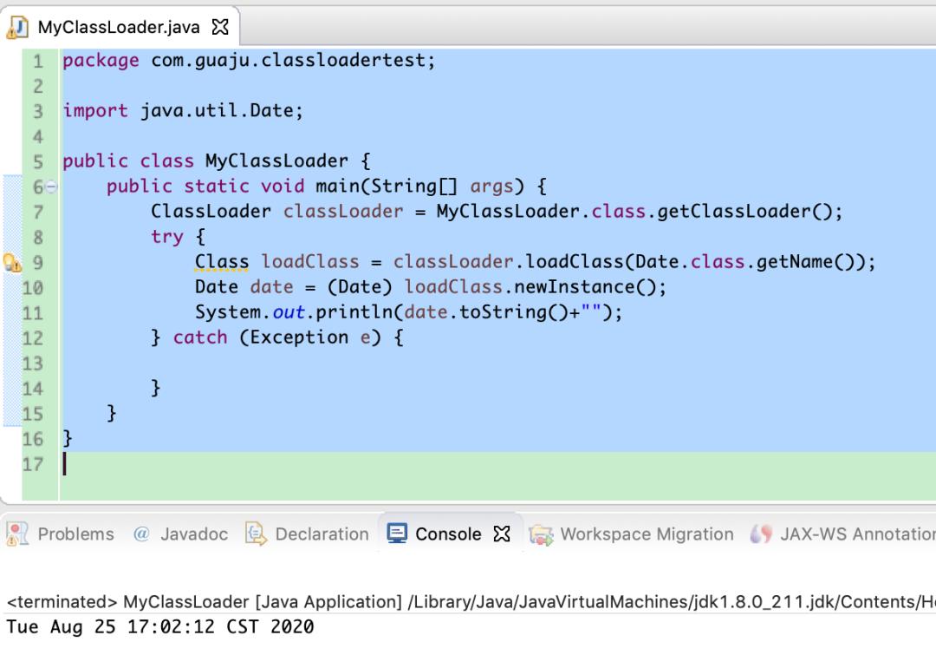Click newInstance() call on line 10
Screen dimensions: 936x655
pyautogui.click(x=584, y=287)
